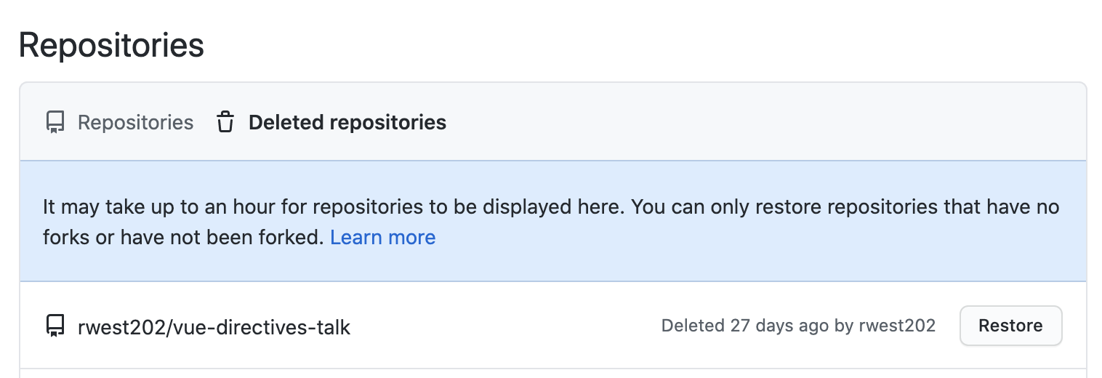Image resolution: width=1102 pixels, height=378 pixels.
Task: Restore the vue-directives-talk repository
Action: 1010,326
